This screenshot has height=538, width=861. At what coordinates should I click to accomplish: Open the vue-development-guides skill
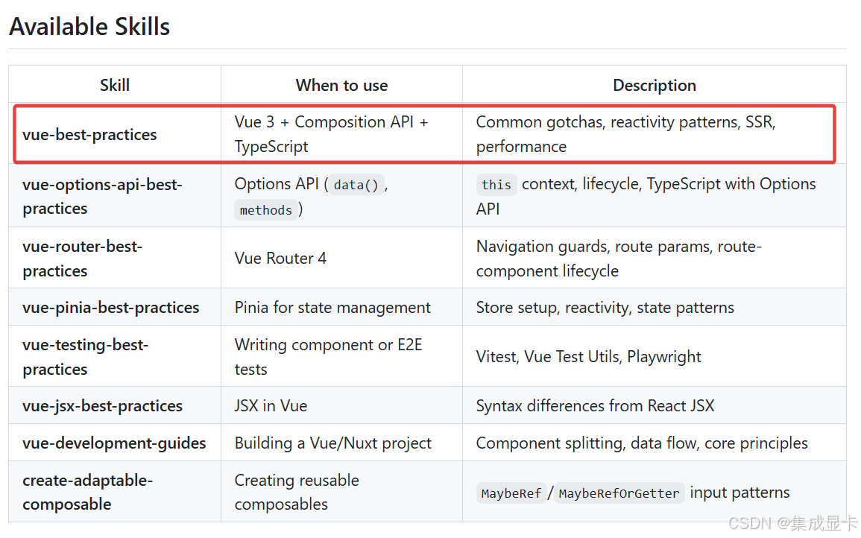coord(114,443)
